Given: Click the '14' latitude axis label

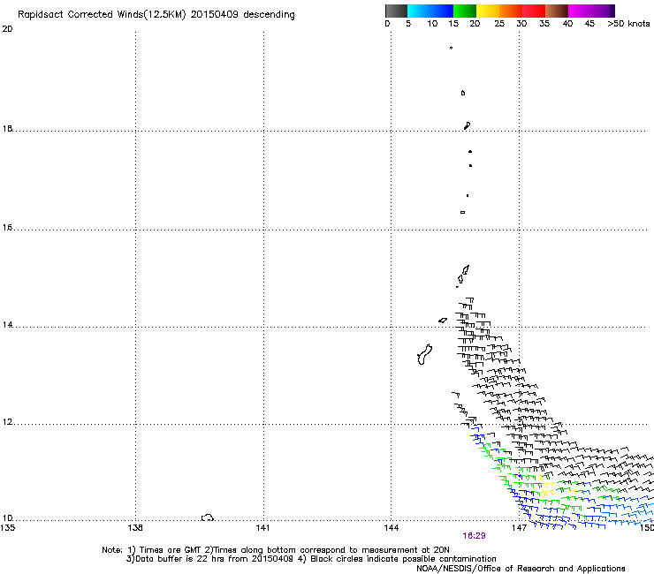Looking at the screenshot, I should click(x=7, y=325).
